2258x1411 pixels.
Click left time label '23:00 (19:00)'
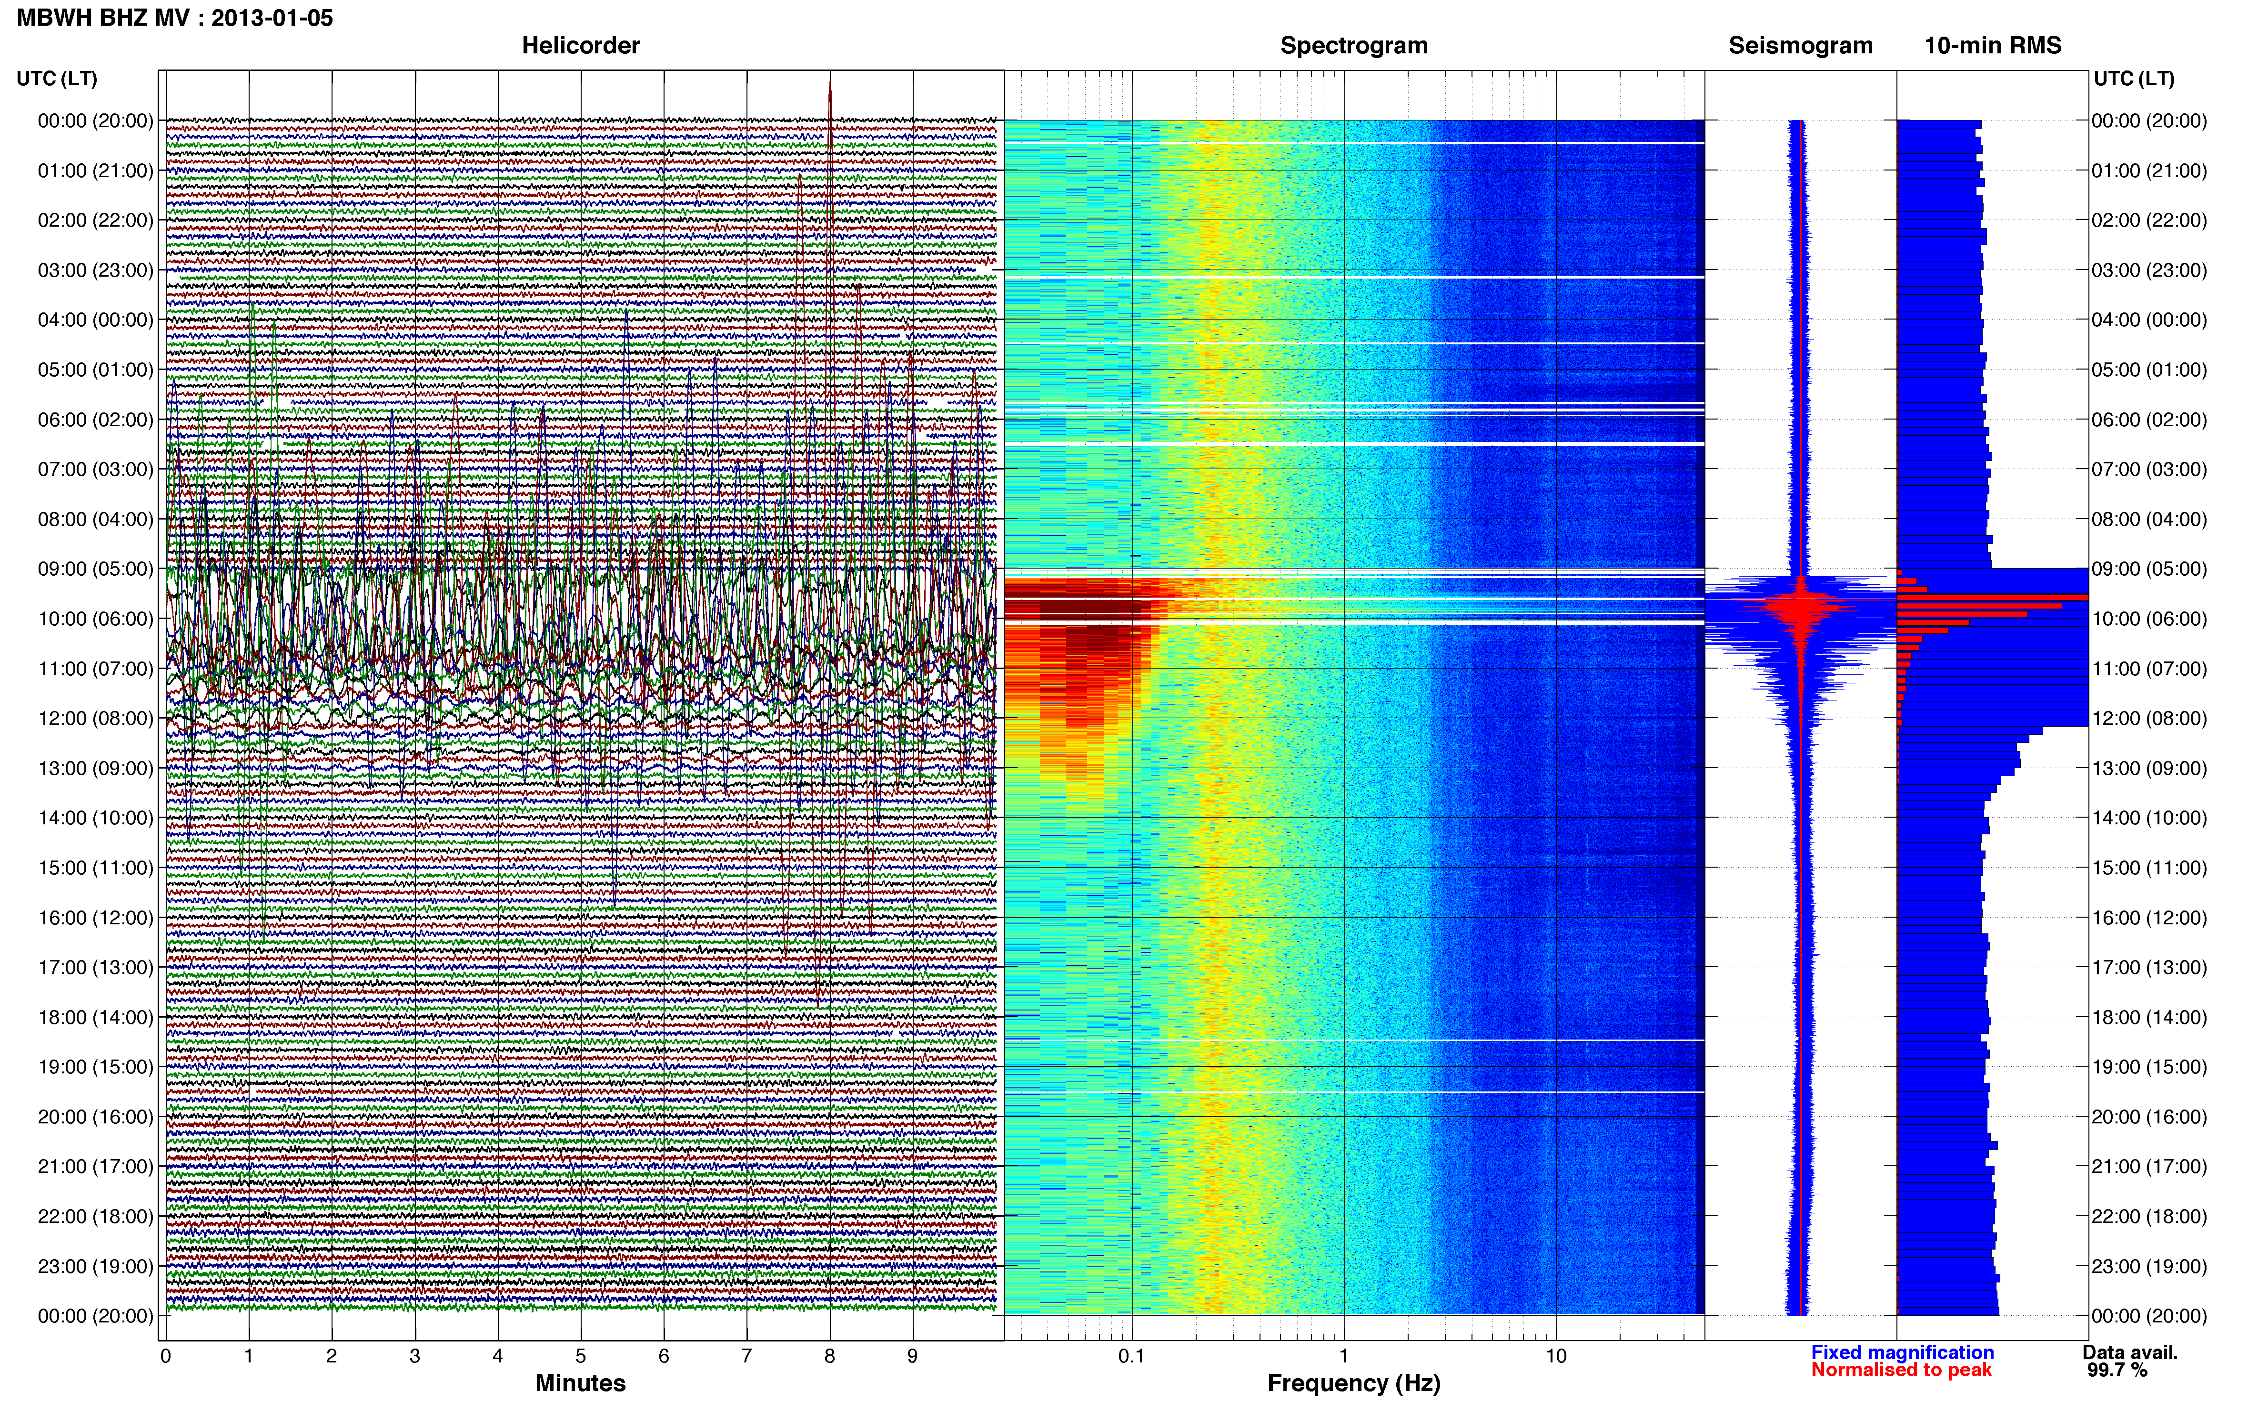tap(95, 1266)
